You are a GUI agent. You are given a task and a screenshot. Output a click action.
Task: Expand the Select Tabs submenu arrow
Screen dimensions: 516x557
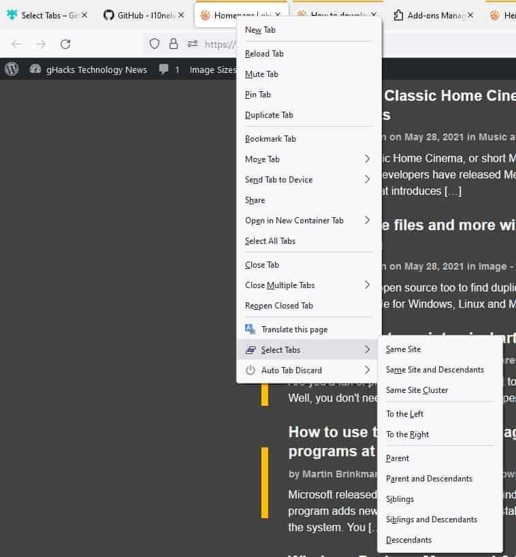pos(367,349)
